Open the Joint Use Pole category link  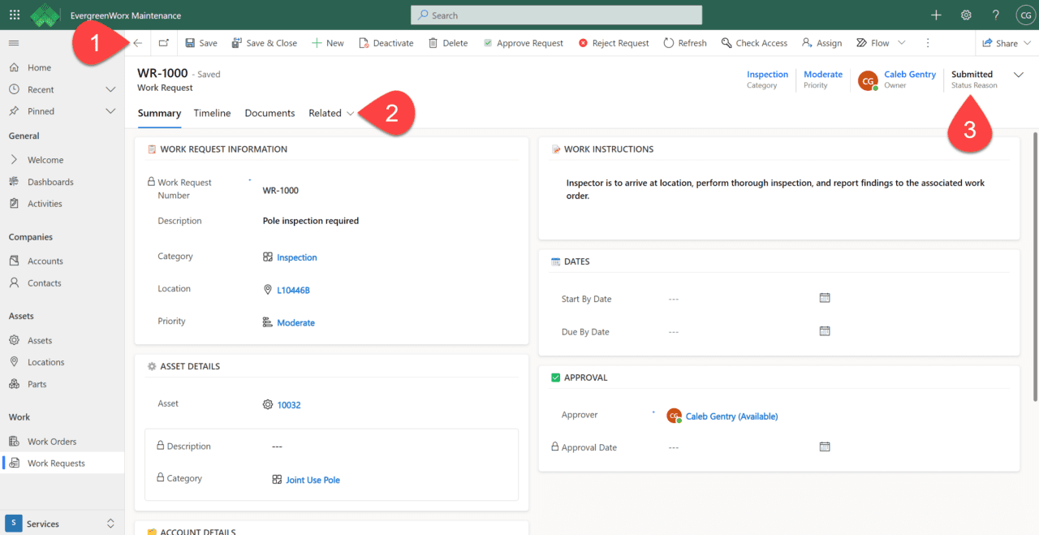pos(313,480)
